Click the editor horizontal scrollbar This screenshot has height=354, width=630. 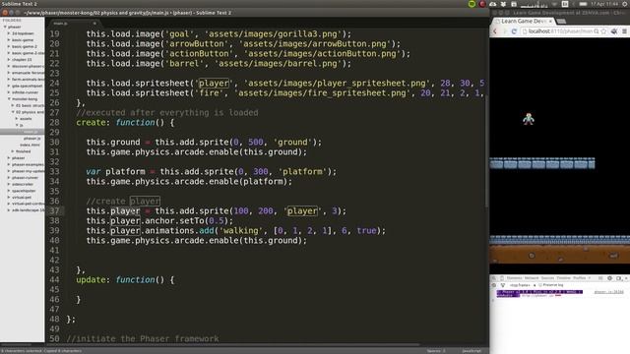coord(233,344)
